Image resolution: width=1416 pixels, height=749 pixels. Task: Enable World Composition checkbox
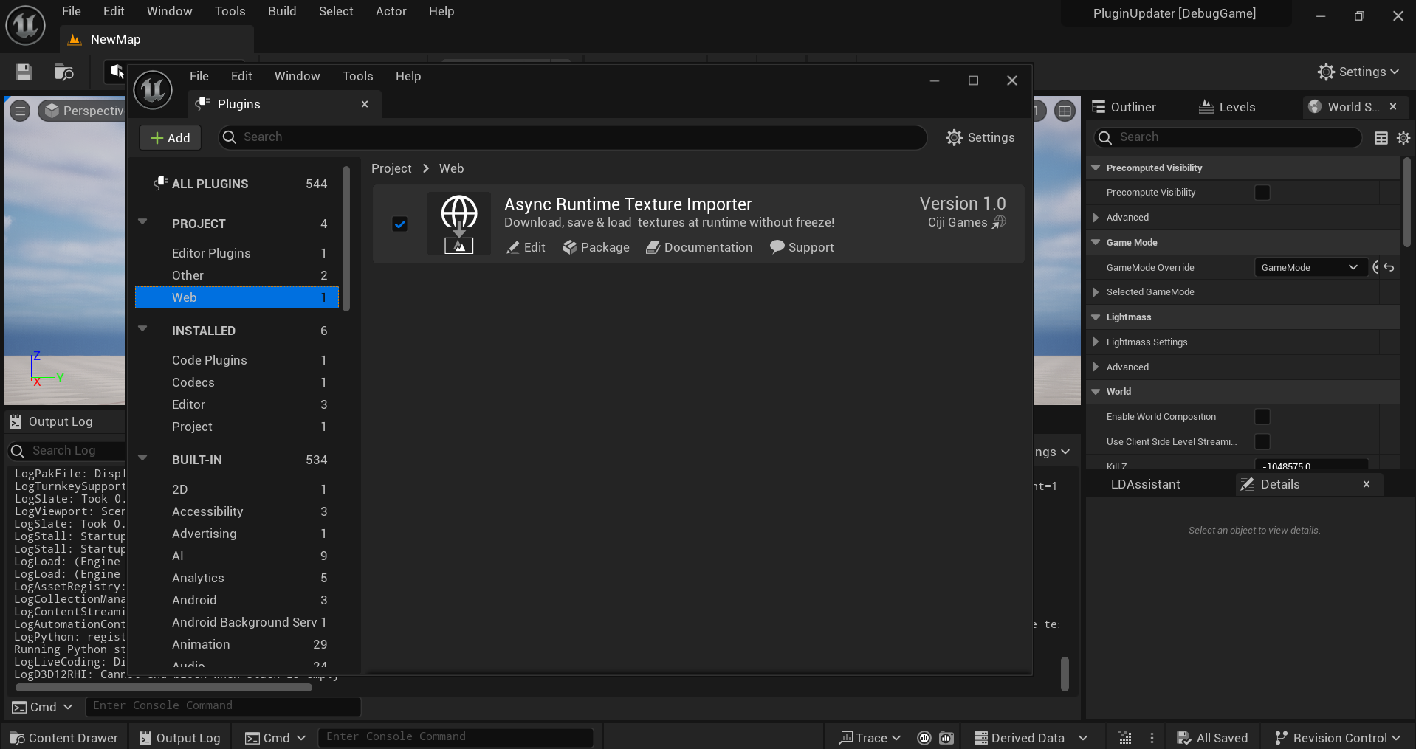(x=1262, y=417)
